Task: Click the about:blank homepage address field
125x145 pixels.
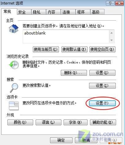Action: [x=66, y=37]
